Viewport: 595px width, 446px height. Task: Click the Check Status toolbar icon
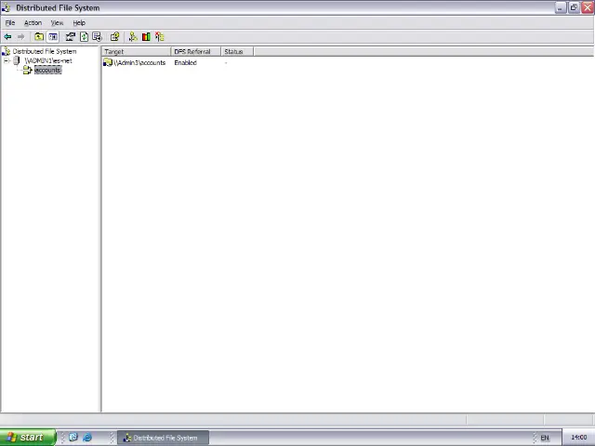[x=146, y=37]
